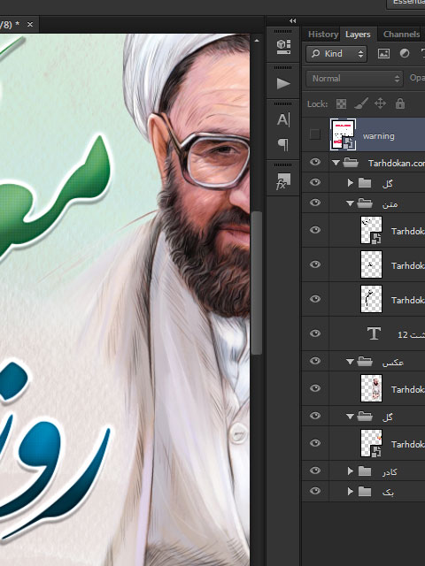Click the warning layer thumbnail
This screenshot has height=566, width=425.
coord(343,134)
